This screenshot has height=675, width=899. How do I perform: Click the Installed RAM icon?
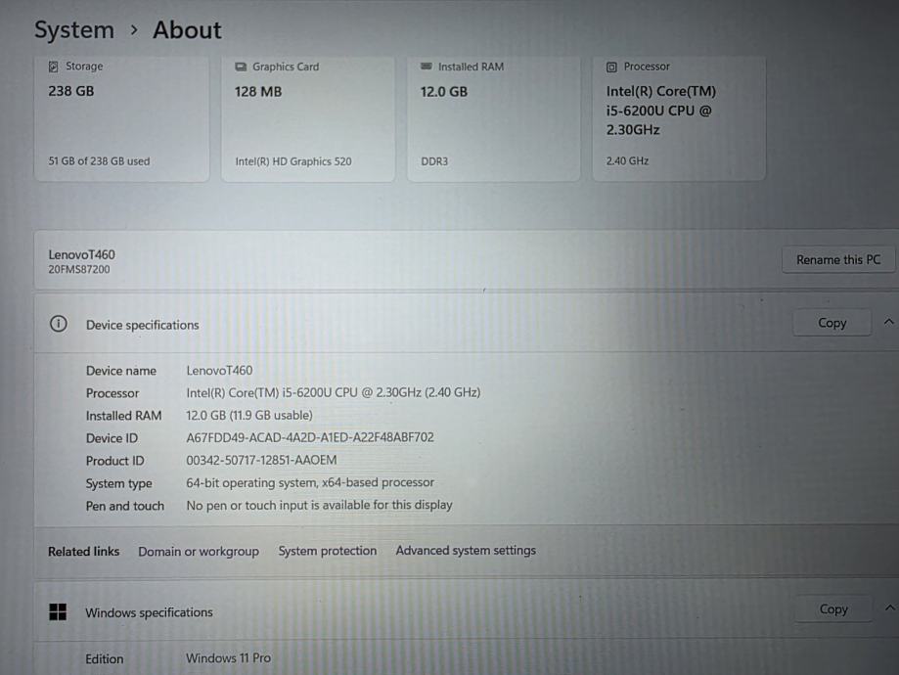tap(426, 67)
